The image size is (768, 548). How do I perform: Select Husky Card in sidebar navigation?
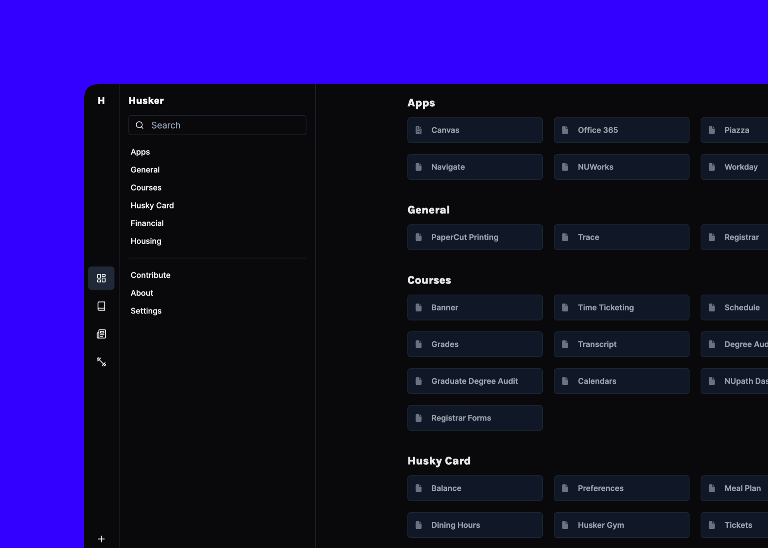pyautogui.click(x=152, y=205)
